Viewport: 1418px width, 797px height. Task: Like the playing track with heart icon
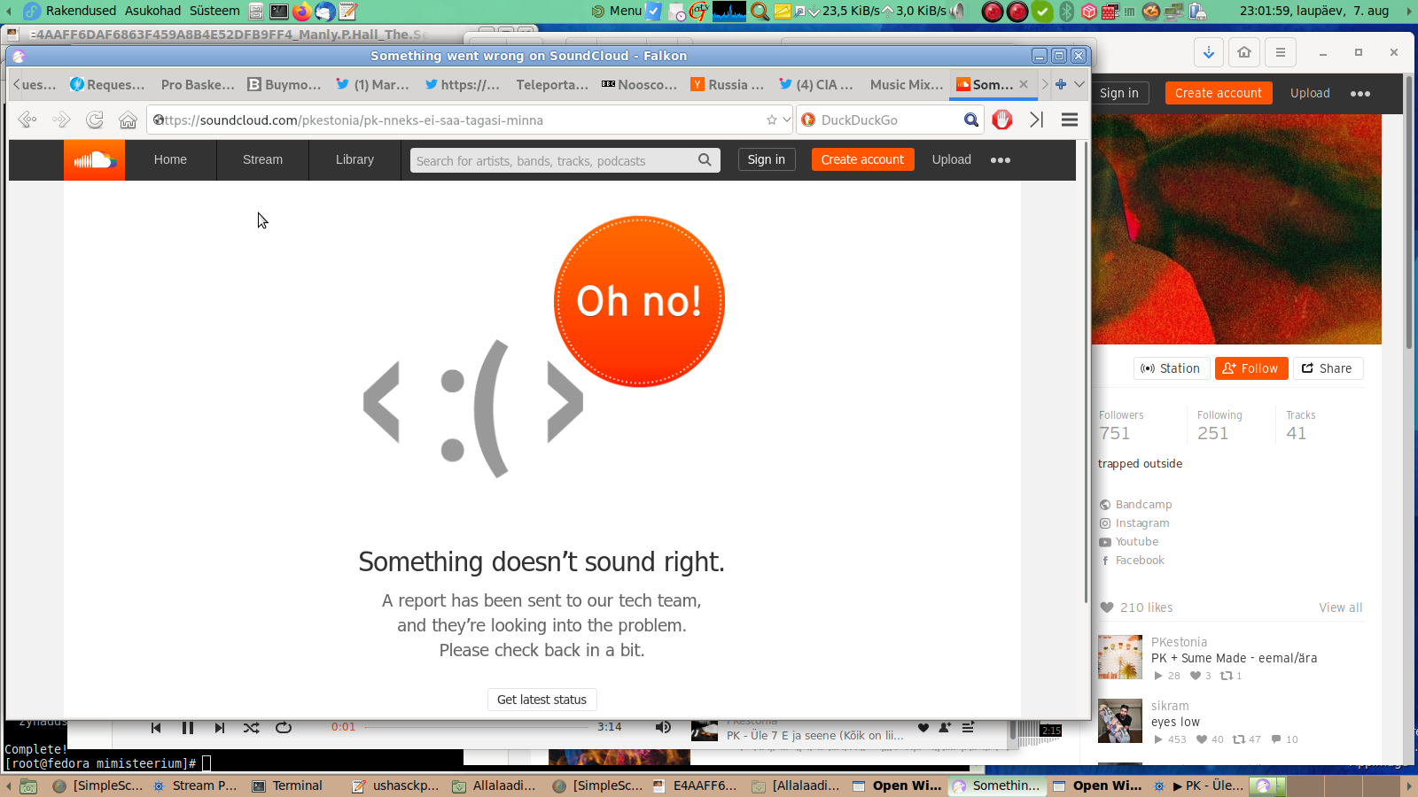click(x=923, y=728)
